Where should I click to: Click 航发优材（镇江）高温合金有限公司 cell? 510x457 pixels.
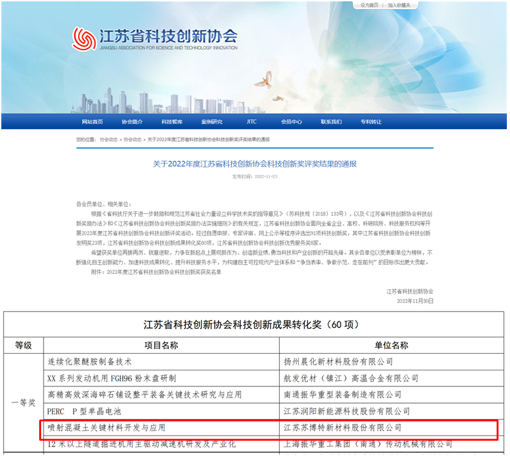point(392,378)
